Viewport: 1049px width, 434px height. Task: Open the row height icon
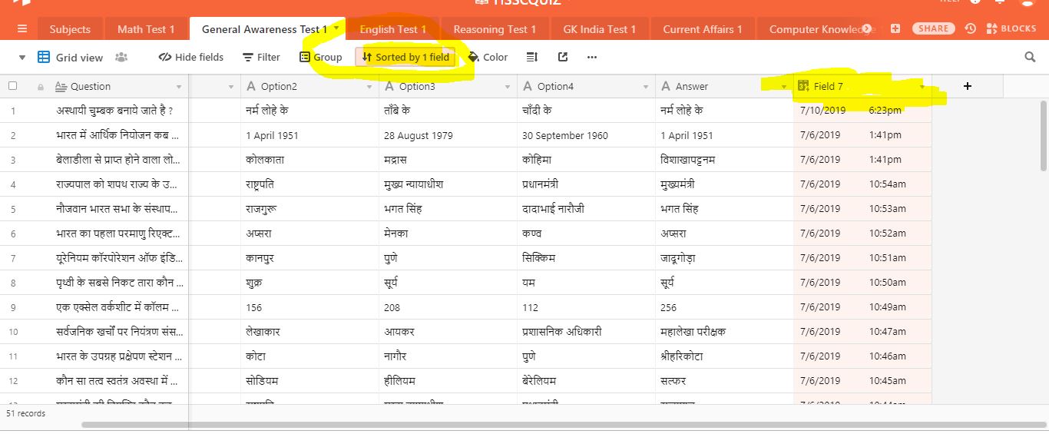532,57
